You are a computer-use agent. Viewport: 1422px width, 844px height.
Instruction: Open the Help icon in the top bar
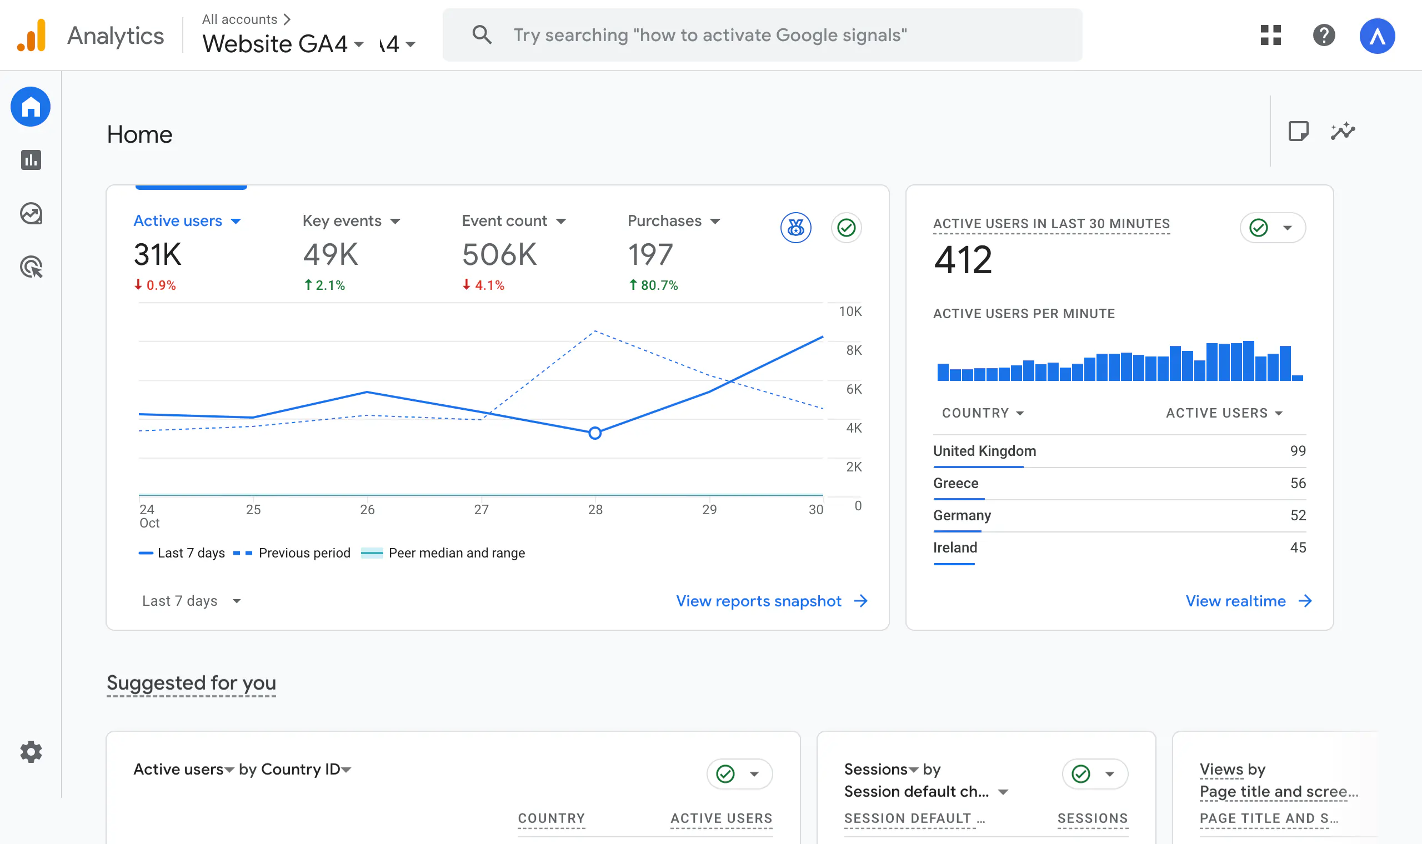tap(1324, 36)
